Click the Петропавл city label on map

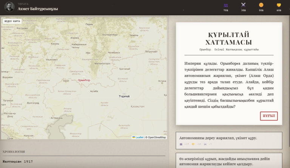[151, 51]
